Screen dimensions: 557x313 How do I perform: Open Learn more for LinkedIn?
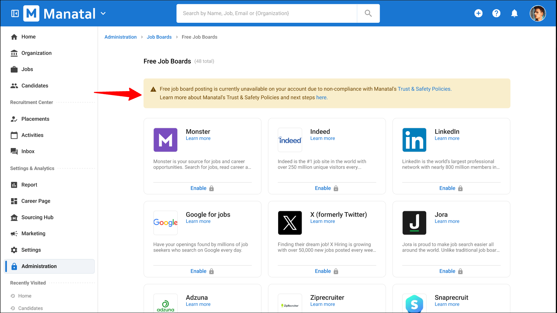click(447, 138)
